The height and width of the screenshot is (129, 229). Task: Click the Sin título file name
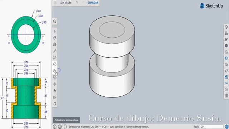click(x=66, y=3)
